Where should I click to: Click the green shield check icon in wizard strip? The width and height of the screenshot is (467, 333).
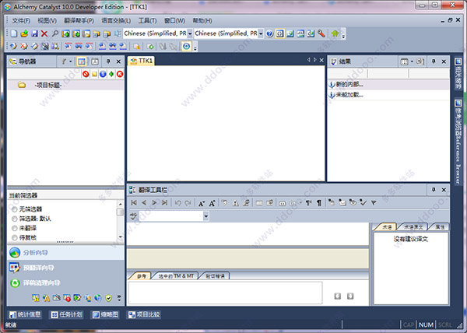pos(109,298)
